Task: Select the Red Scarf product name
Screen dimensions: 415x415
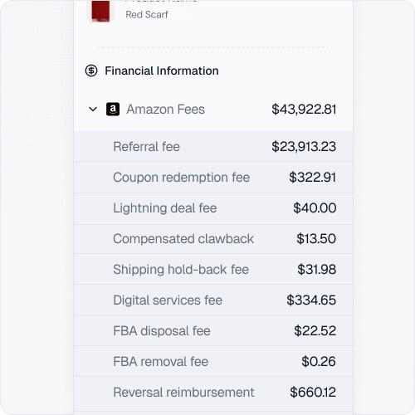Action: [x=147, y=14]
